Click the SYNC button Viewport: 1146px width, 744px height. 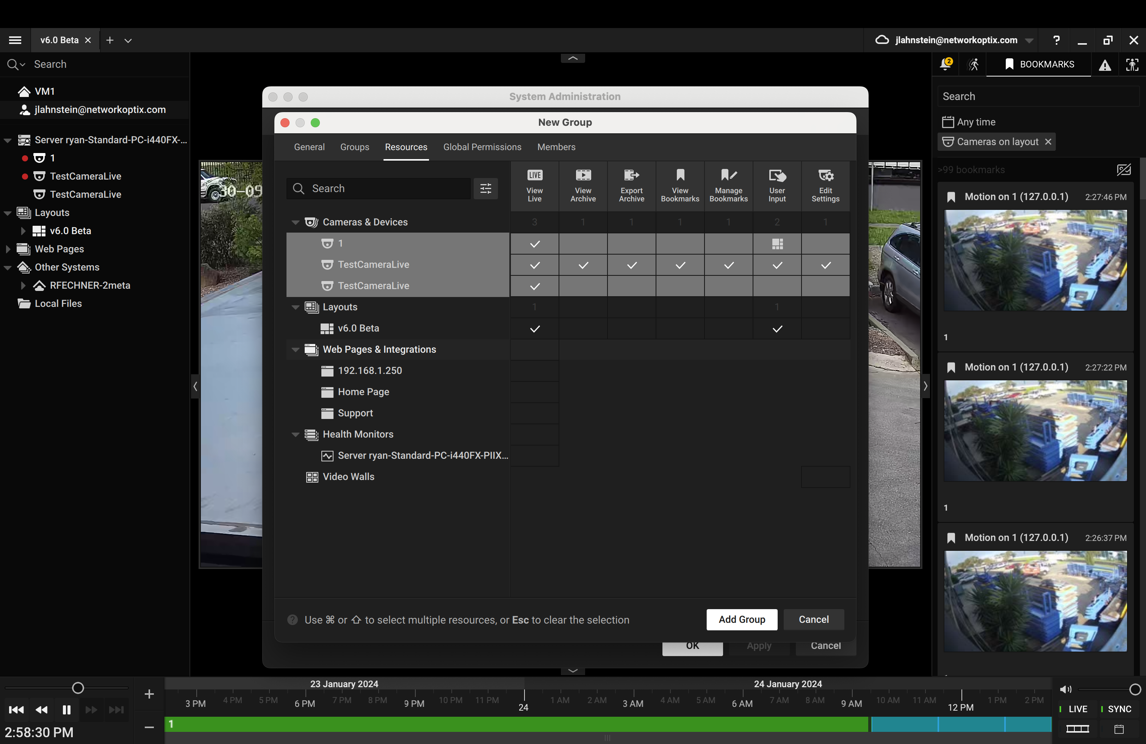pyautogui.click(x=1116, y=709)
